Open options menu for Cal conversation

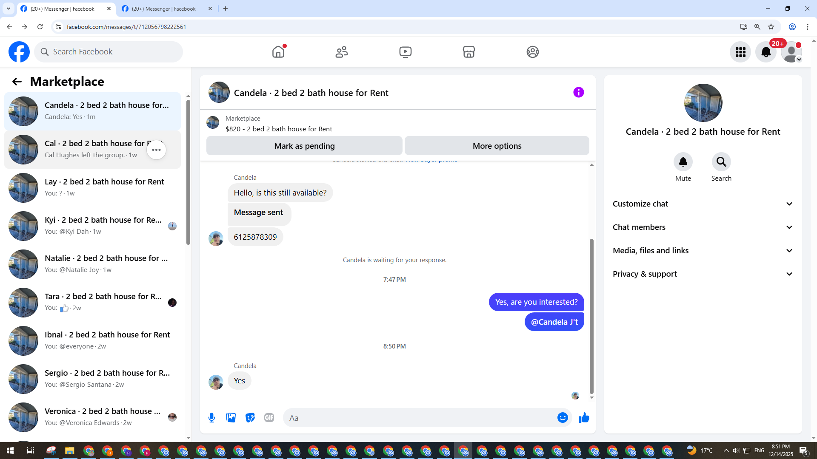pos(156,150)
